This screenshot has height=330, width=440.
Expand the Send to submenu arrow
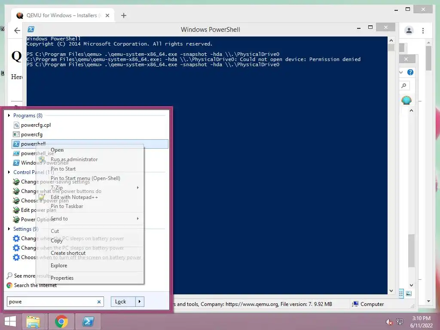[x=138, y=219]
